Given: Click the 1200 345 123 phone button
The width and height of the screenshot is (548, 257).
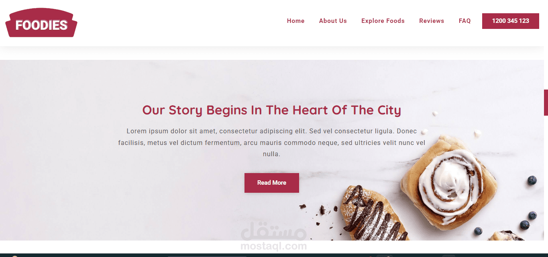Looking at the screenshot, I should point(510,21).
